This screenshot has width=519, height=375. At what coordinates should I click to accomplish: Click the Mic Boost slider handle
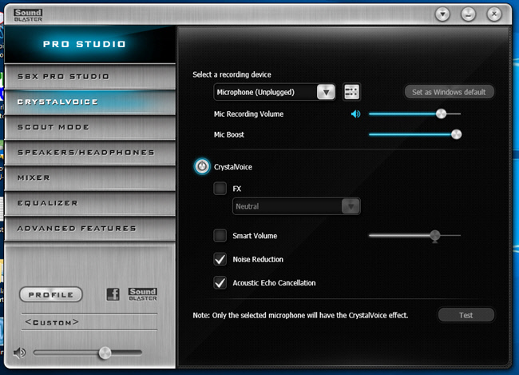click(456, 134)
